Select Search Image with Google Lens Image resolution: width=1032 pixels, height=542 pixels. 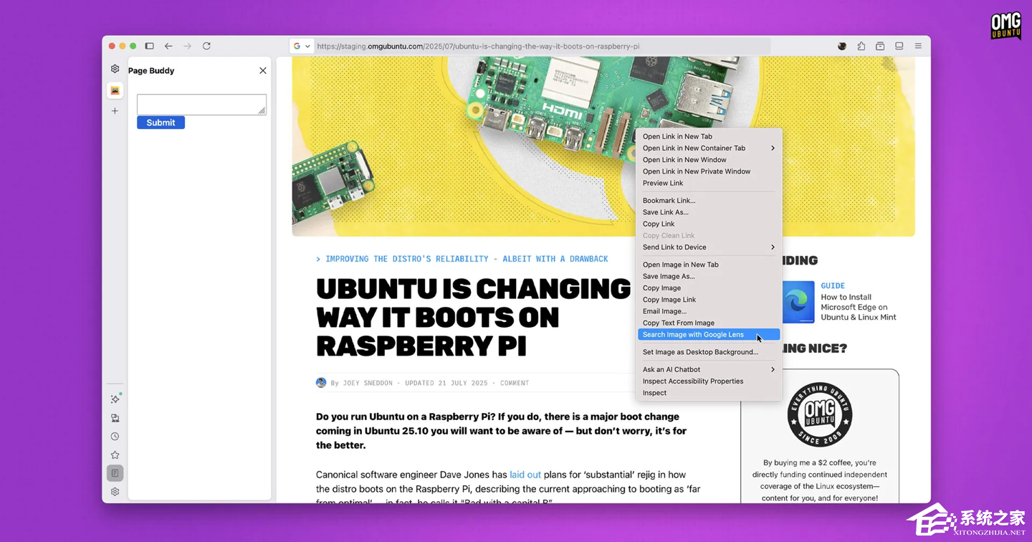692,334
